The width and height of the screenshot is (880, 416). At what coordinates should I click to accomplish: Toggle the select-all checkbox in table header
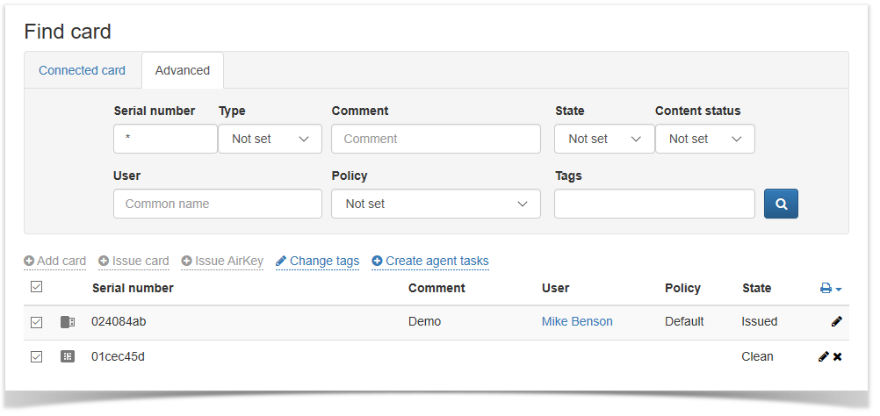coord(36,287)
